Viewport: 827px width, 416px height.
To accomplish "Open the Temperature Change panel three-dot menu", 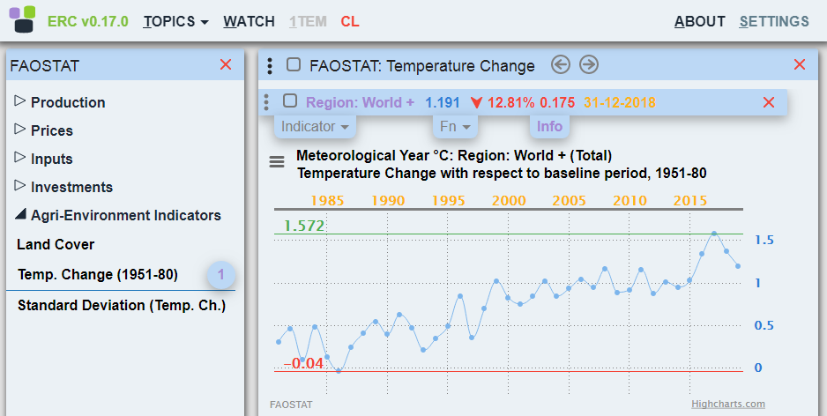I will [x=270, y=66].
